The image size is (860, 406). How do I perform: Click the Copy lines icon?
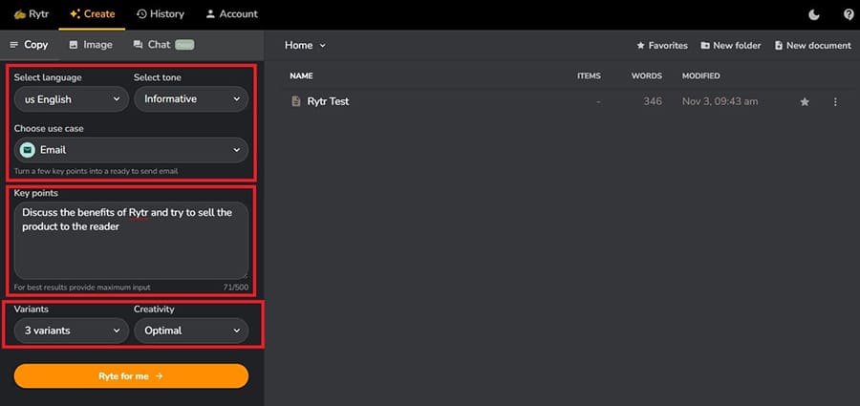click(x=14, y=45)
